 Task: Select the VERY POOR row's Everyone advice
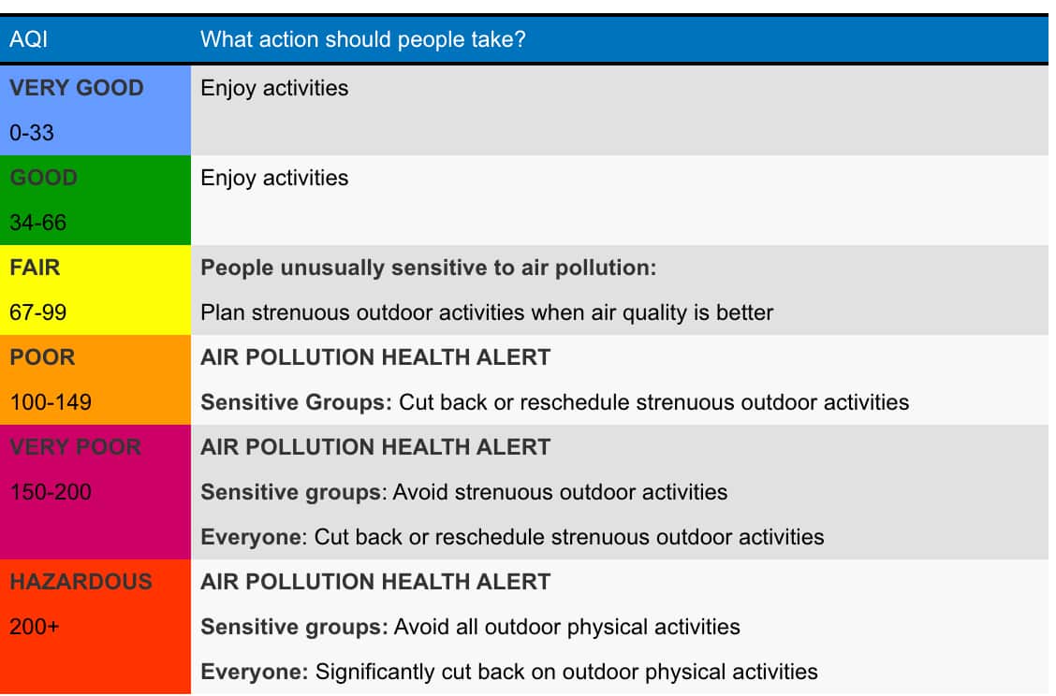(x=512, y=537)
